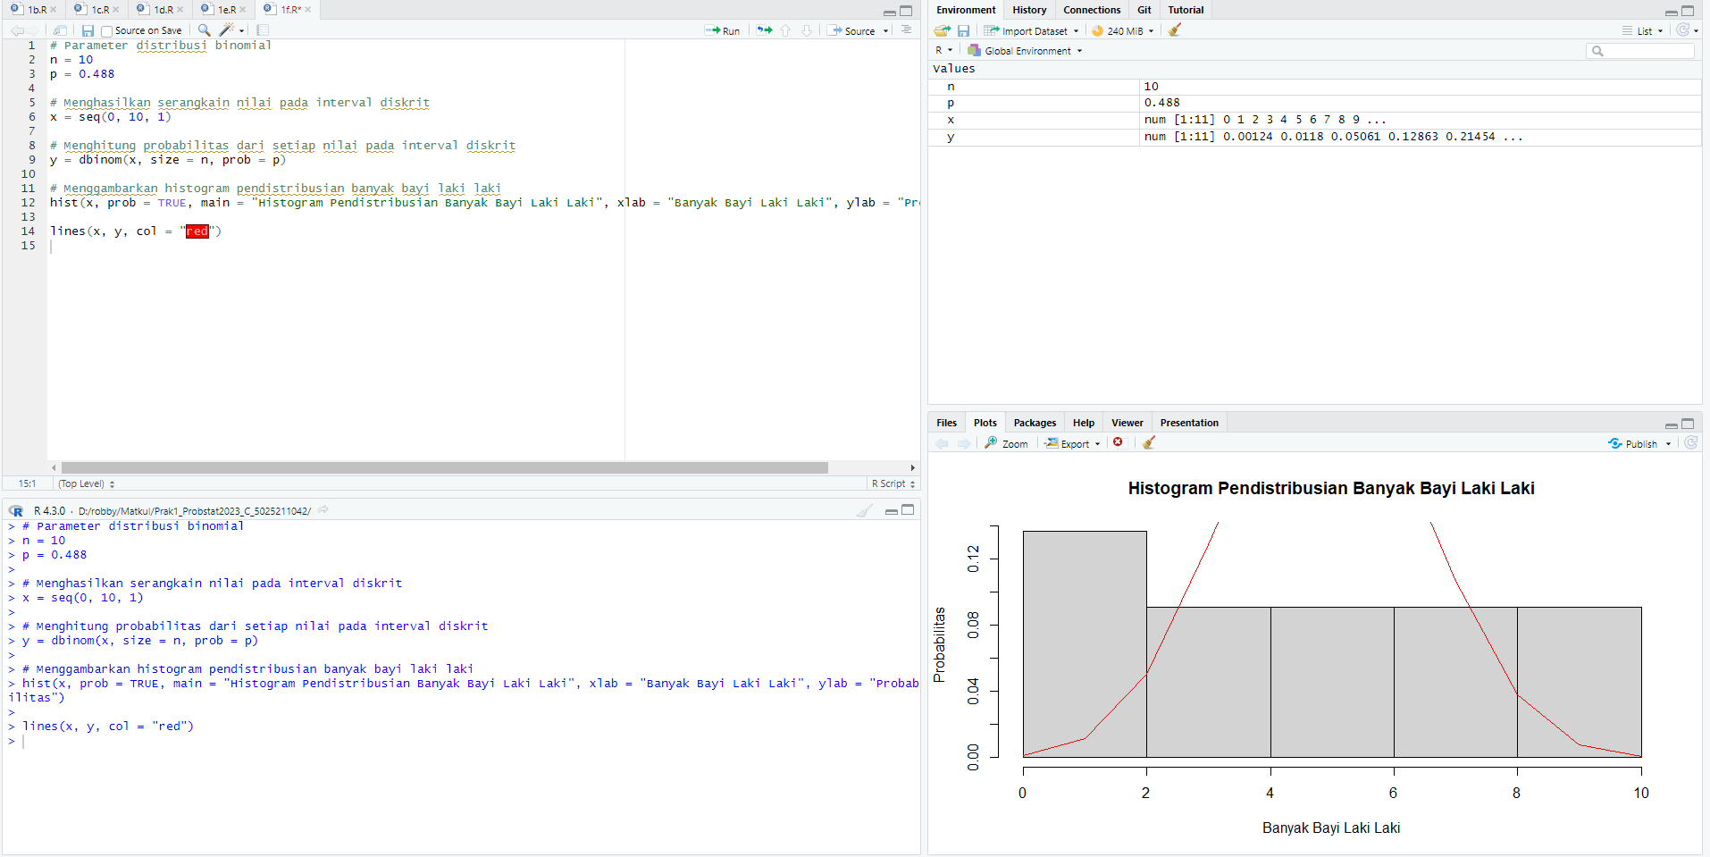Image resolution: width=1710 pixels, height=857 pixels.
Task: Run the current line with the Run button
Action: tap(722, 30)
